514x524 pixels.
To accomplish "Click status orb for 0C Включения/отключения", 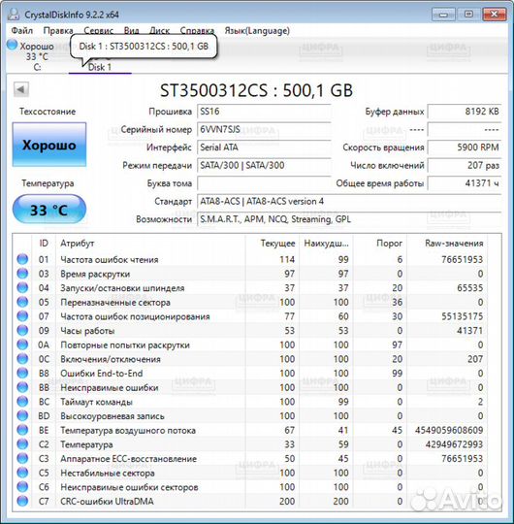I will click(22, 359).
